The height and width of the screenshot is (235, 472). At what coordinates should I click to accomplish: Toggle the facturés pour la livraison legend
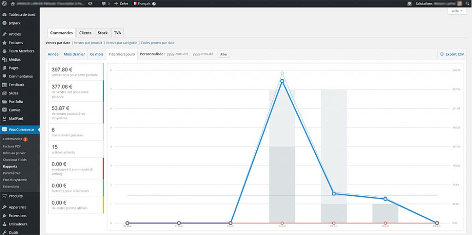pos(76,188)
